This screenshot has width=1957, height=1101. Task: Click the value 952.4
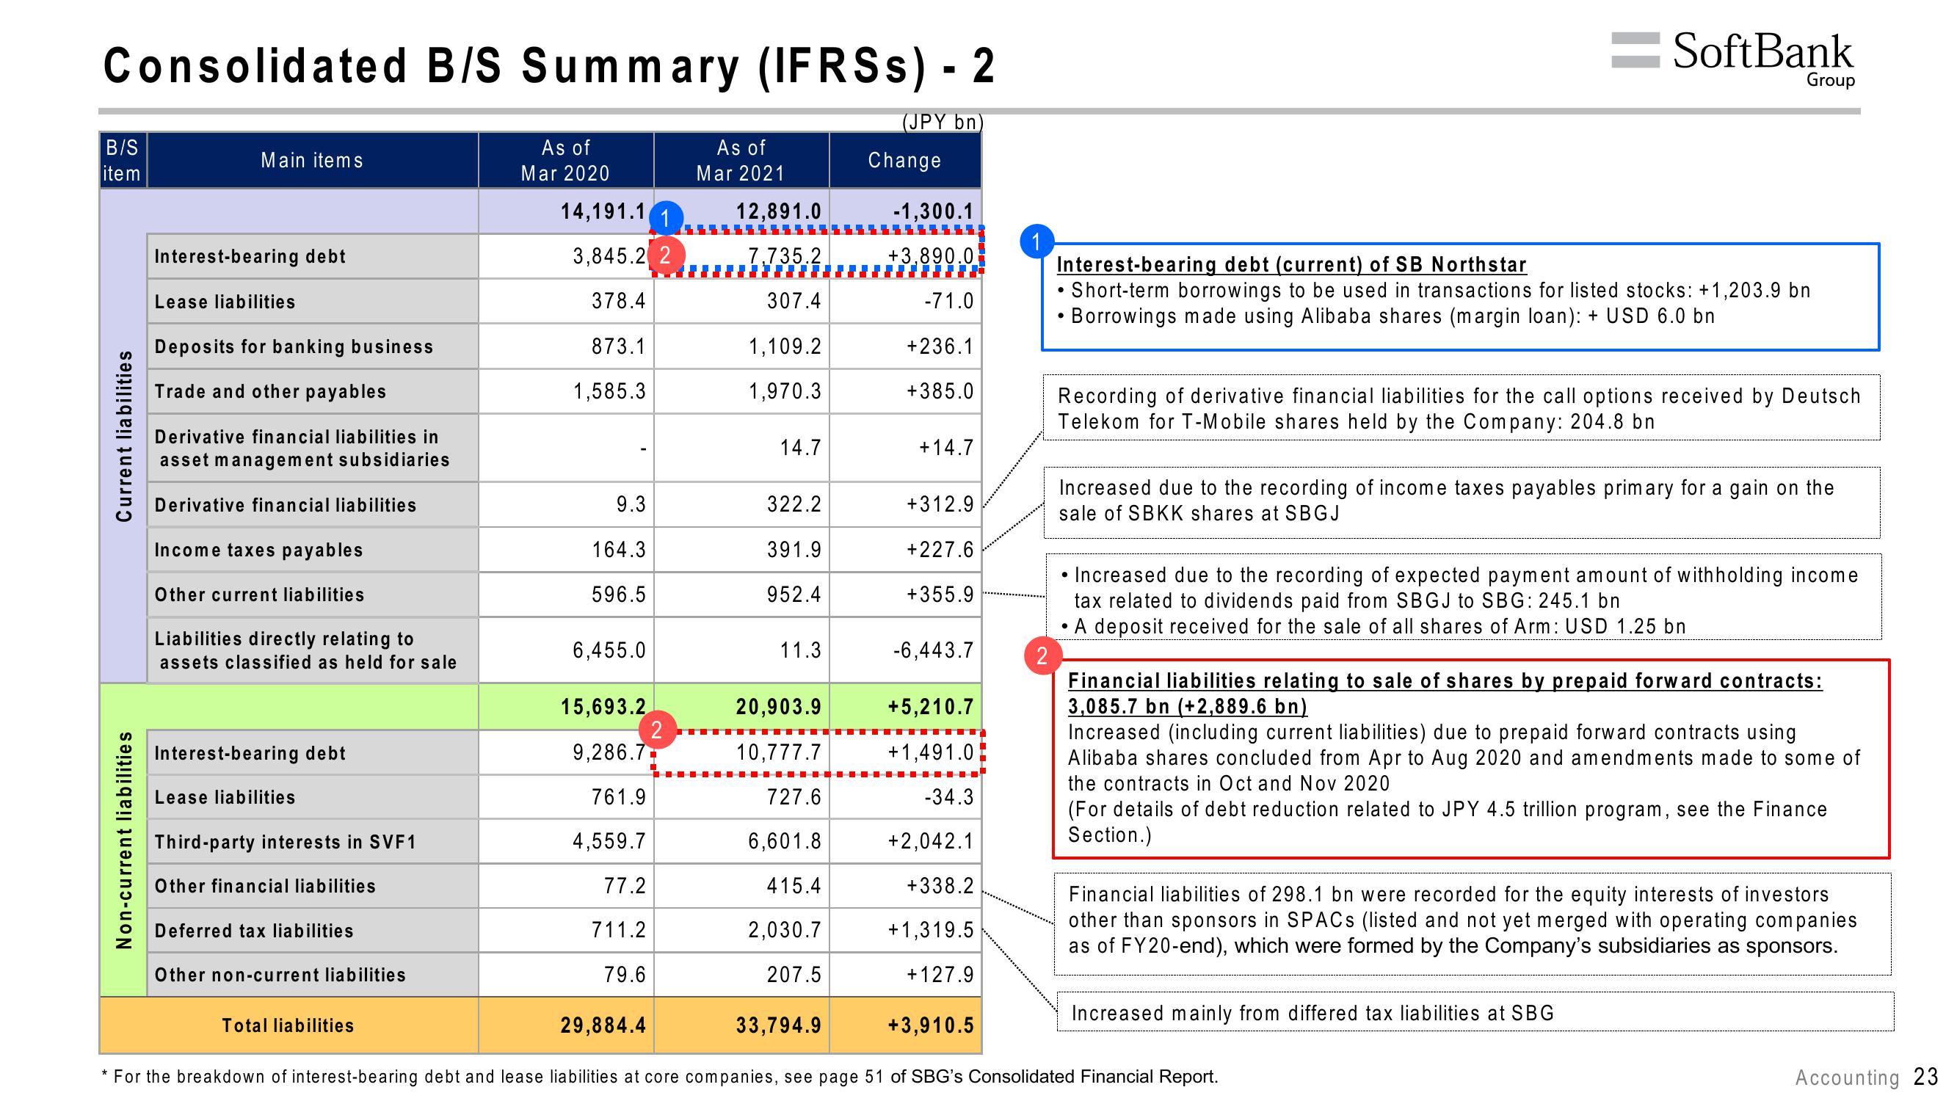pyautogui.click(x=794, y=595)
